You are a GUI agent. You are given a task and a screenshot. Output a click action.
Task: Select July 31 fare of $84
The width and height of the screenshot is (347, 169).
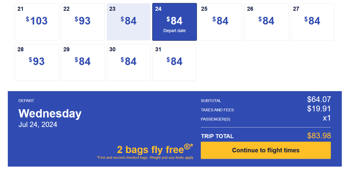(x=174, y=62)
